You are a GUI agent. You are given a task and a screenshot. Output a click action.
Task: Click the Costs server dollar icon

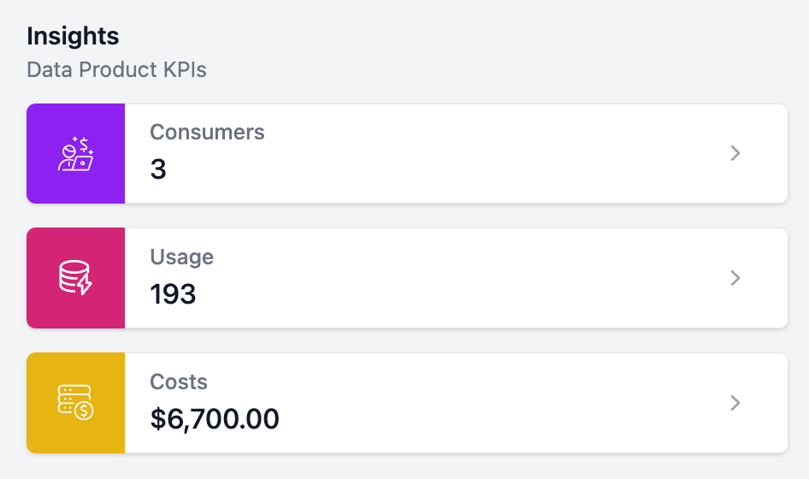click(75, 403)
